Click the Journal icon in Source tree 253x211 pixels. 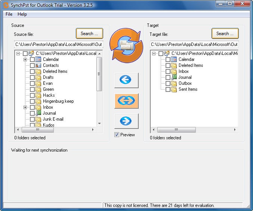(x=38, y=113)
